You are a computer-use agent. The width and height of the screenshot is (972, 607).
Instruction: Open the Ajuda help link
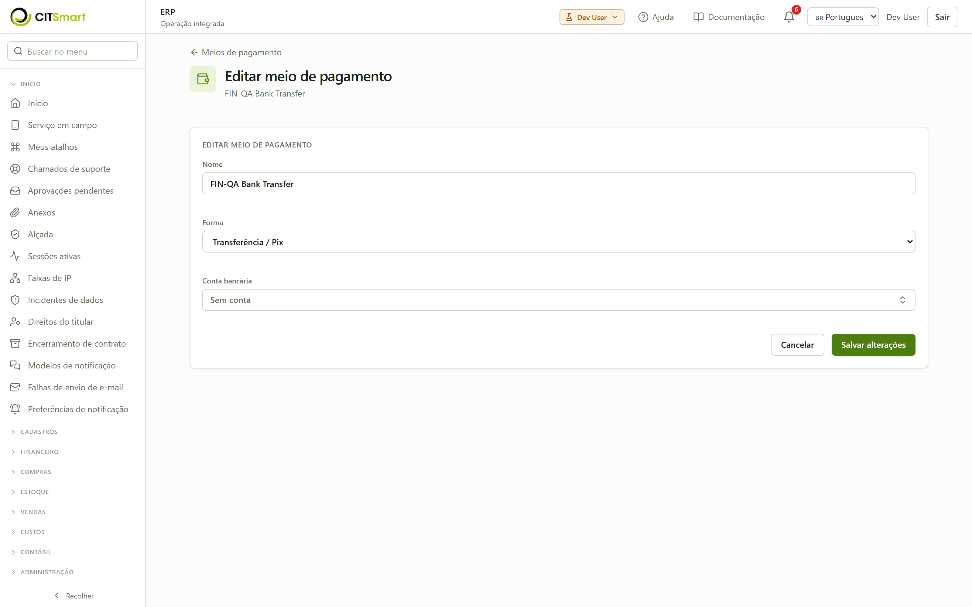[656, 17]
